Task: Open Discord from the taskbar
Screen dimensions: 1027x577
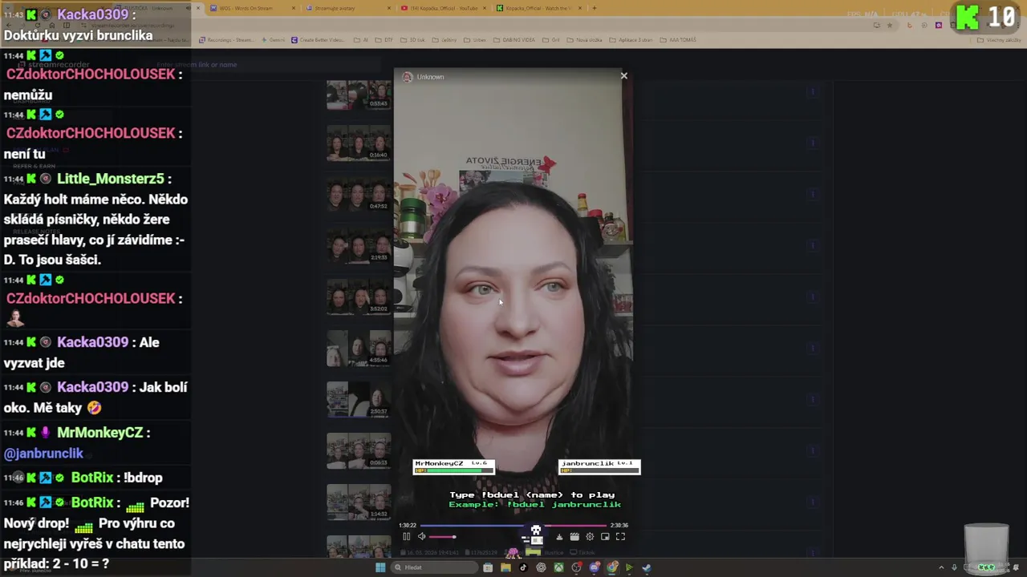Action: [x=595, y=567]
